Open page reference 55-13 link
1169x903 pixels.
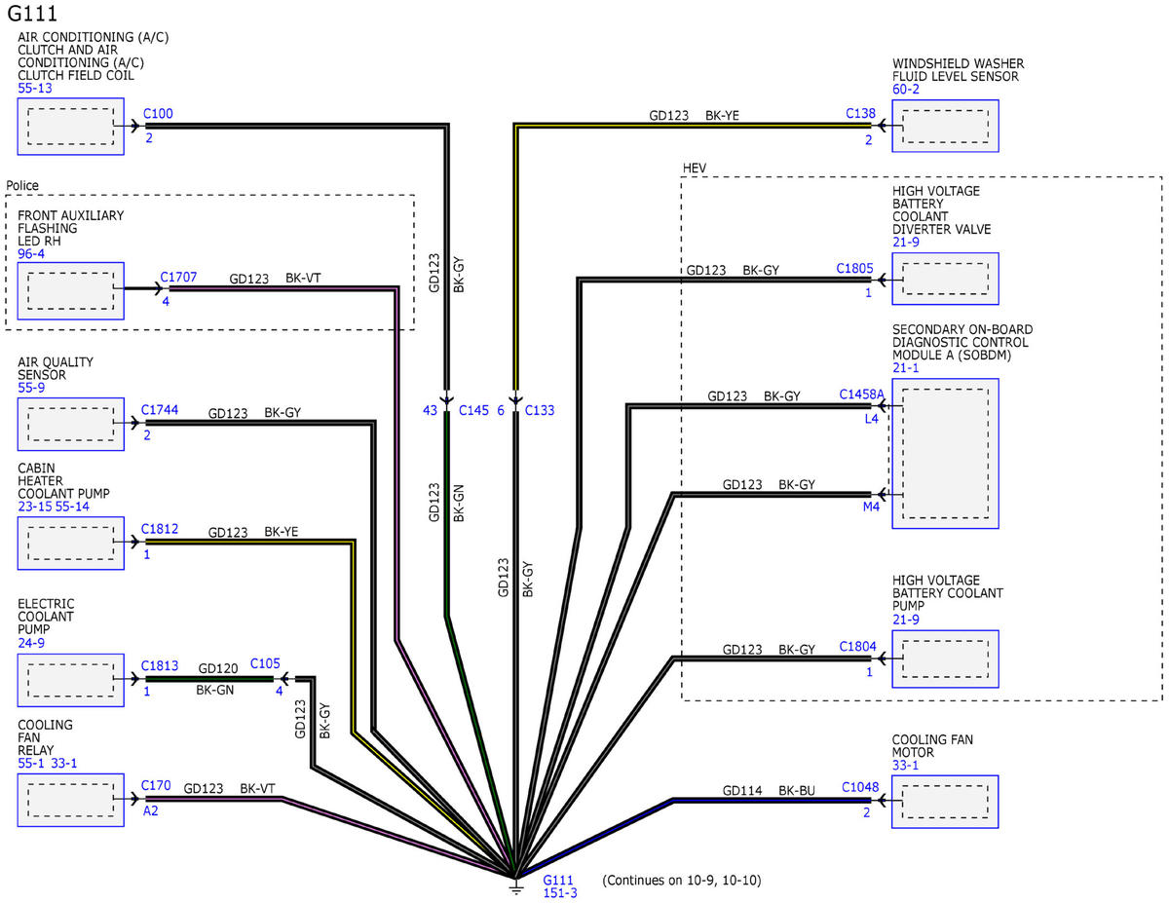(35, 89)
